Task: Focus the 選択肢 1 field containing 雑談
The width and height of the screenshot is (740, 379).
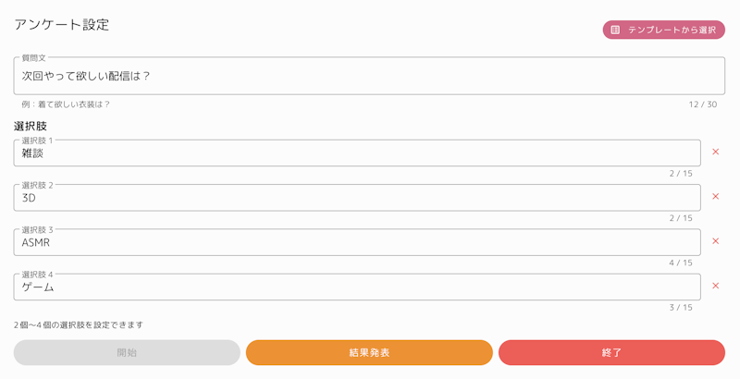Action: click(357, 153)
